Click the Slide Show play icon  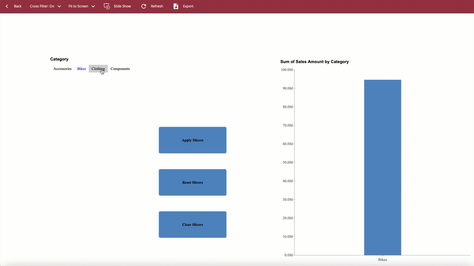click(107, 6)
